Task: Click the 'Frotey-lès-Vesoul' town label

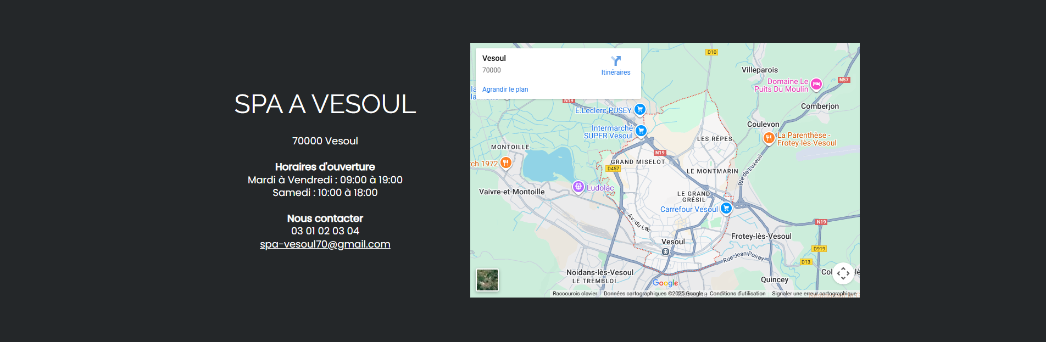Action: pyautogui.click(x=761, y=236)
